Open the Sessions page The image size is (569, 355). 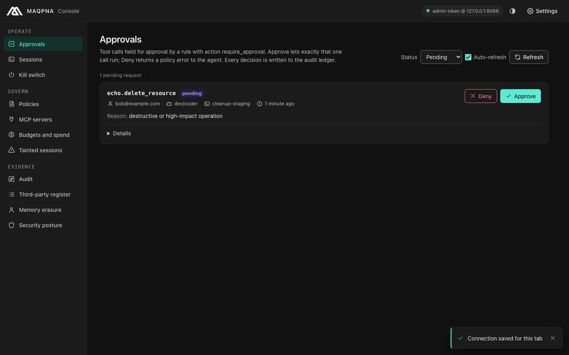click(43, 60)
